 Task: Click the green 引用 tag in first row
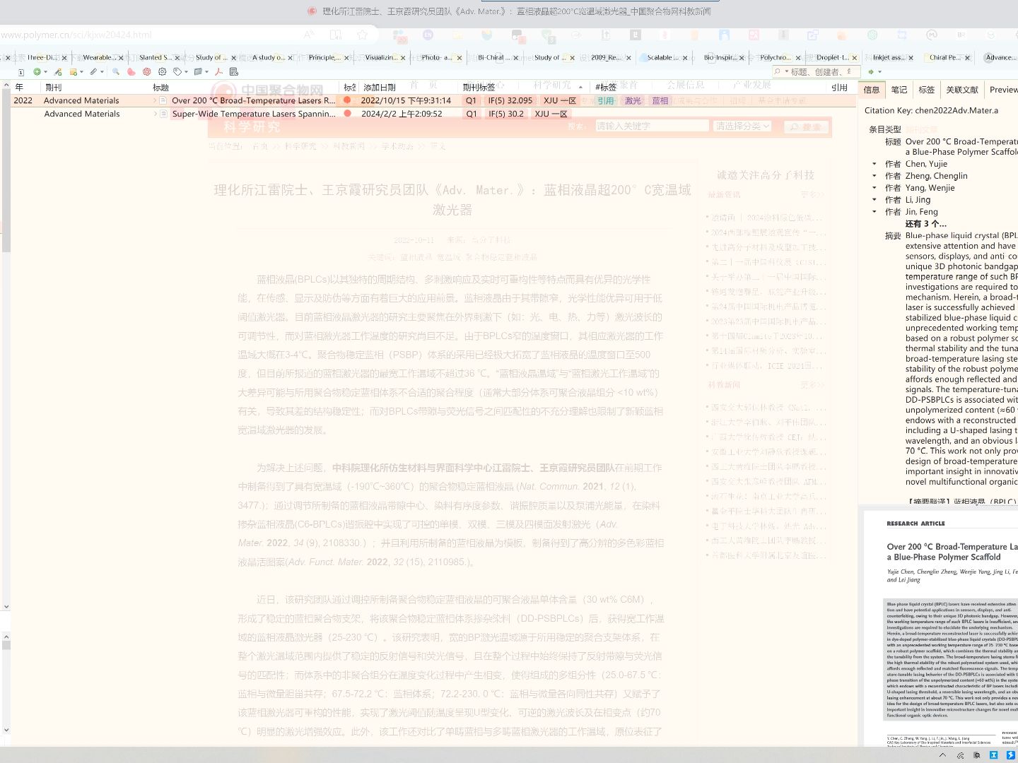pyautogui.click(x=605, y=101)
